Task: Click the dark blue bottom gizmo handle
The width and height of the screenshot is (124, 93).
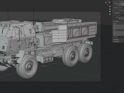Action: tap(108, 5)
